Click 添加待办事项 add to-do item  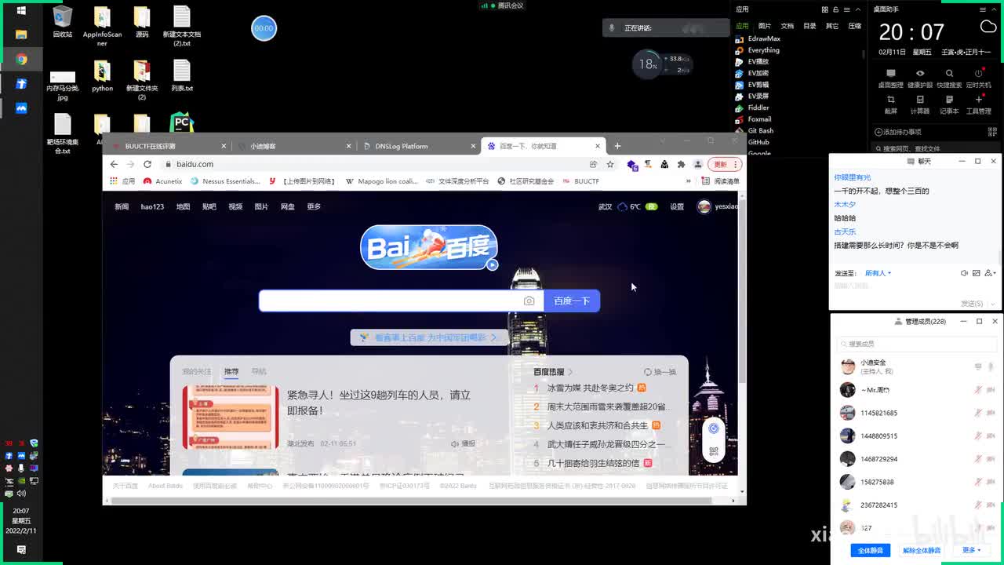(898, 132)
